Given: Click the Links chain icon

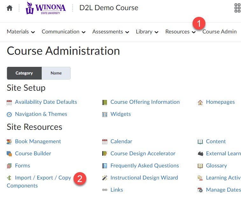Looking at the screenshot, I should (x=105, y=190).
